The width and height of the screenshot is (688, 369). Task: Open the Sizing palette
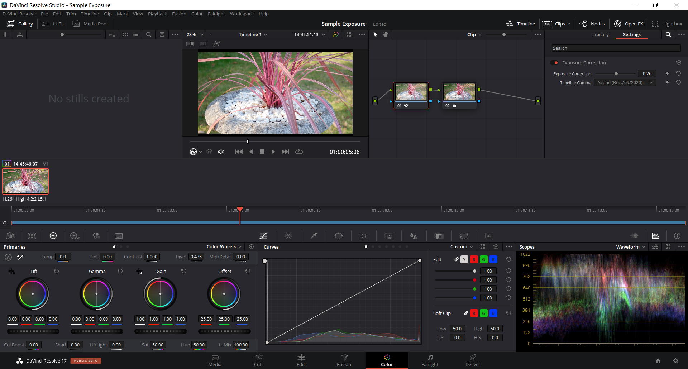point(464,236)
